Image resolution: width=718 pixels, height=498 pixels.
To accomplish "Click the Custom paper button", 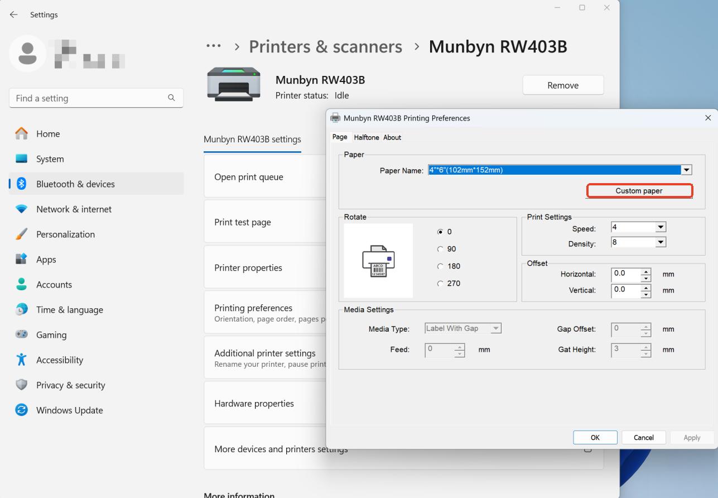I will (639, 190).
